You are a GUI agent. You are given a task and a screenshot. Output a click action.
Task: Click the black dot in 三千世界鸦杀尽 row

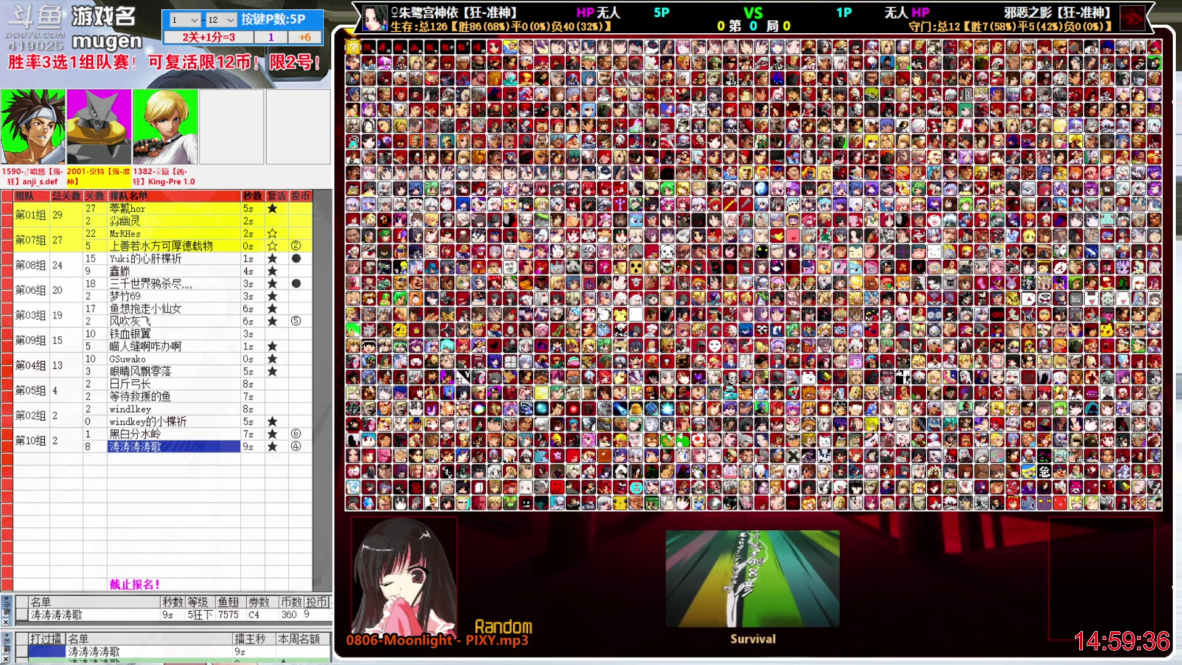[x=296, y=284]
